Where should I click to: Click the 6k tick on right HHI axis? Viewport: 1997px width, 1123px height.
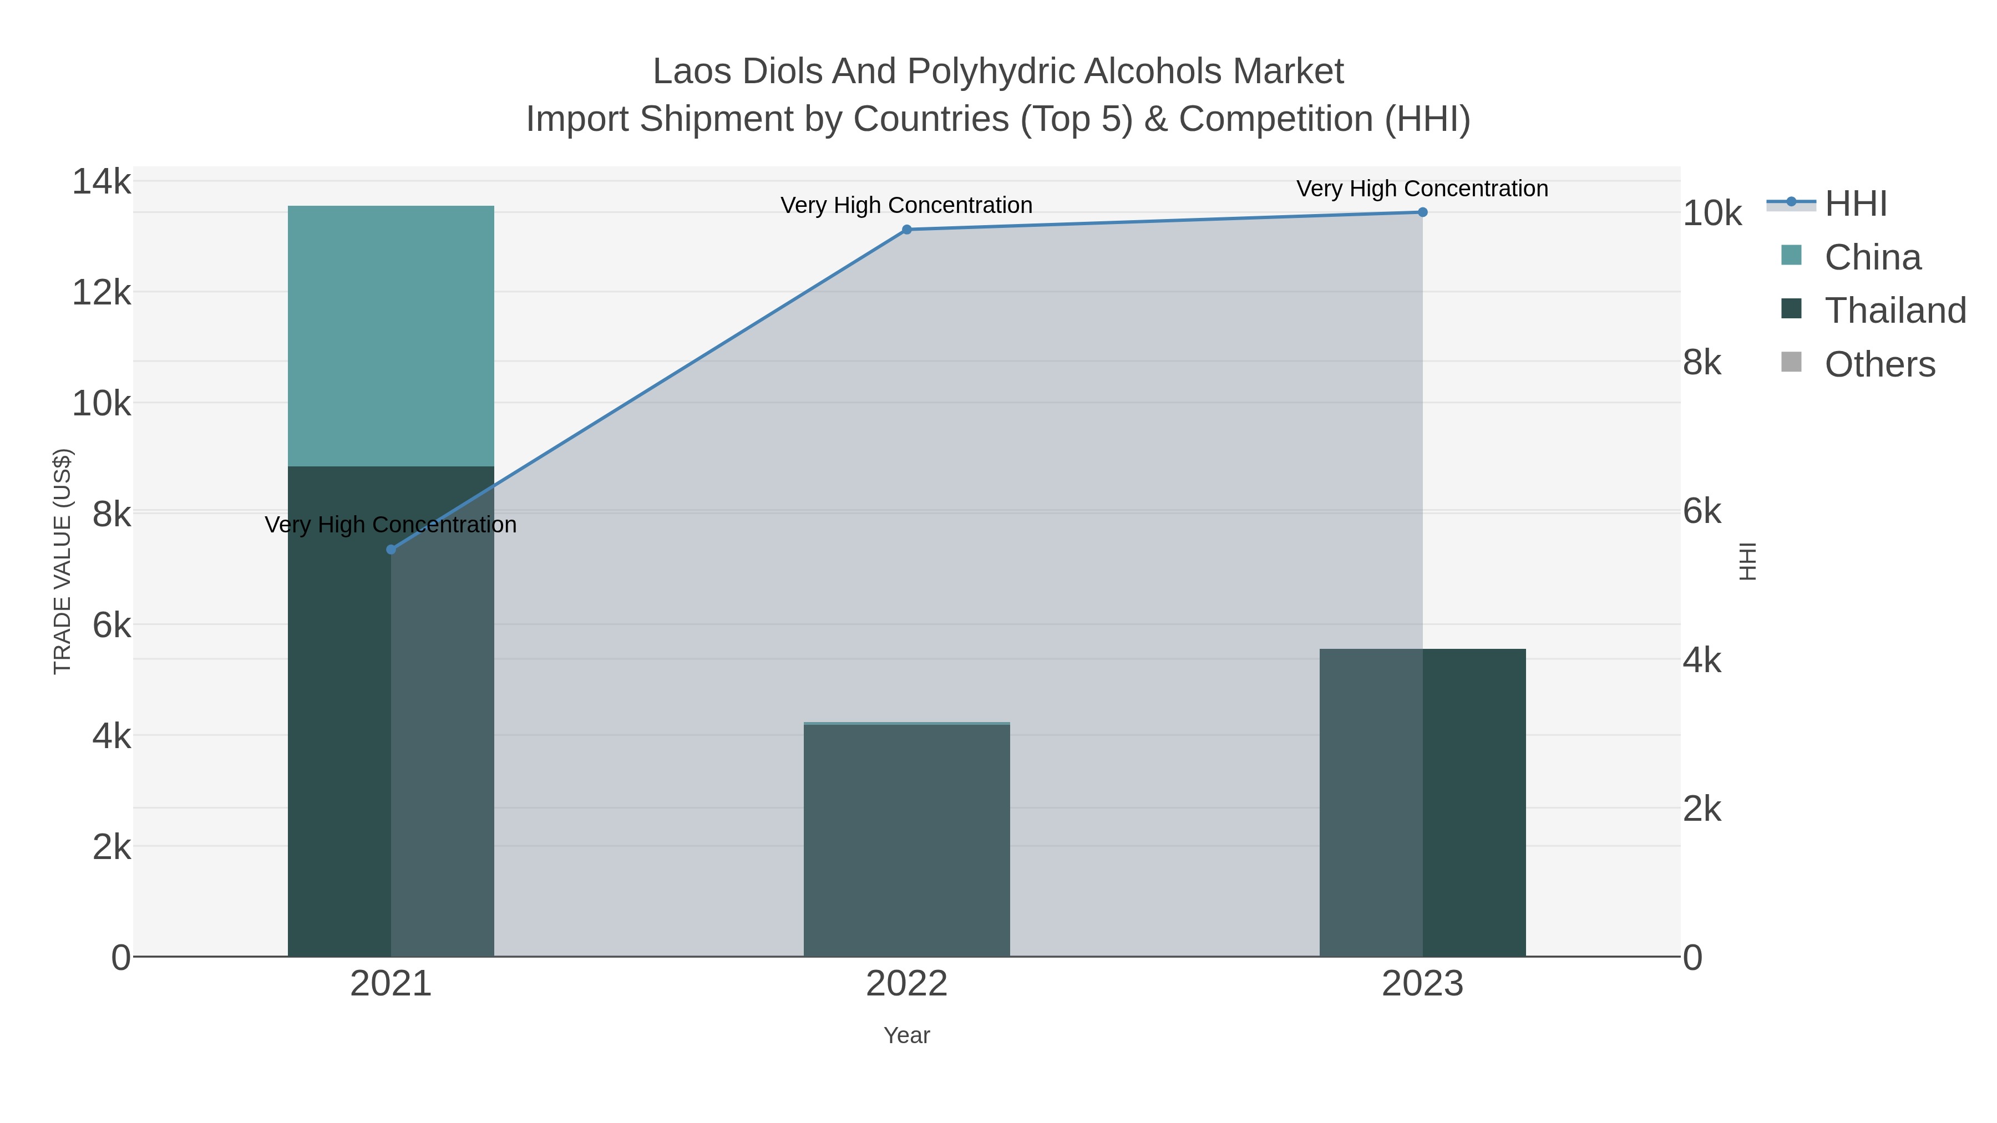pos(1702,511)
